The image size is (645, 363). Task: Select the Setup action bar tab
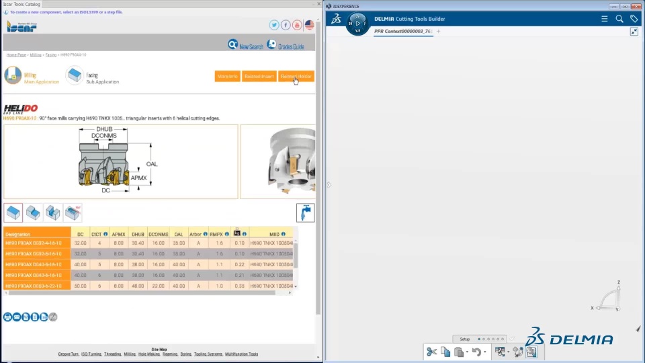(x=465, y=339)
